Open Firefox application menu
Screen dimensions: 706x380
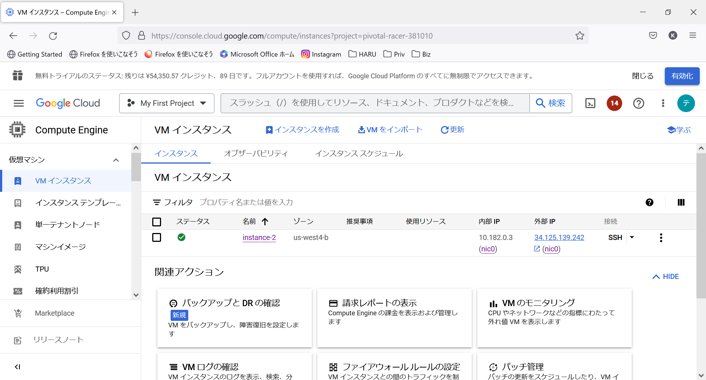[693, 35]
